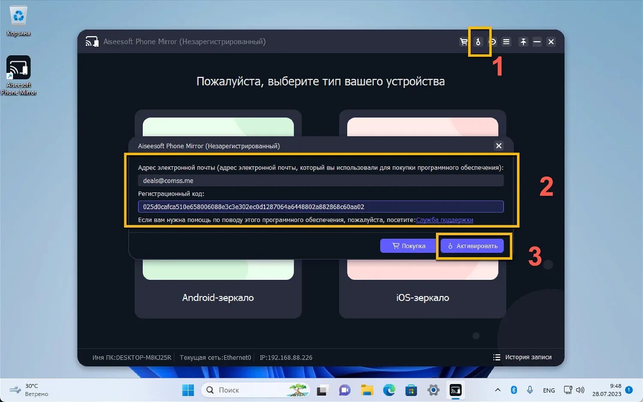The width and height of the screenshot is (643, 402).
Task: Click the Bluetooth tray icon
Action: (x=514, y=390)
